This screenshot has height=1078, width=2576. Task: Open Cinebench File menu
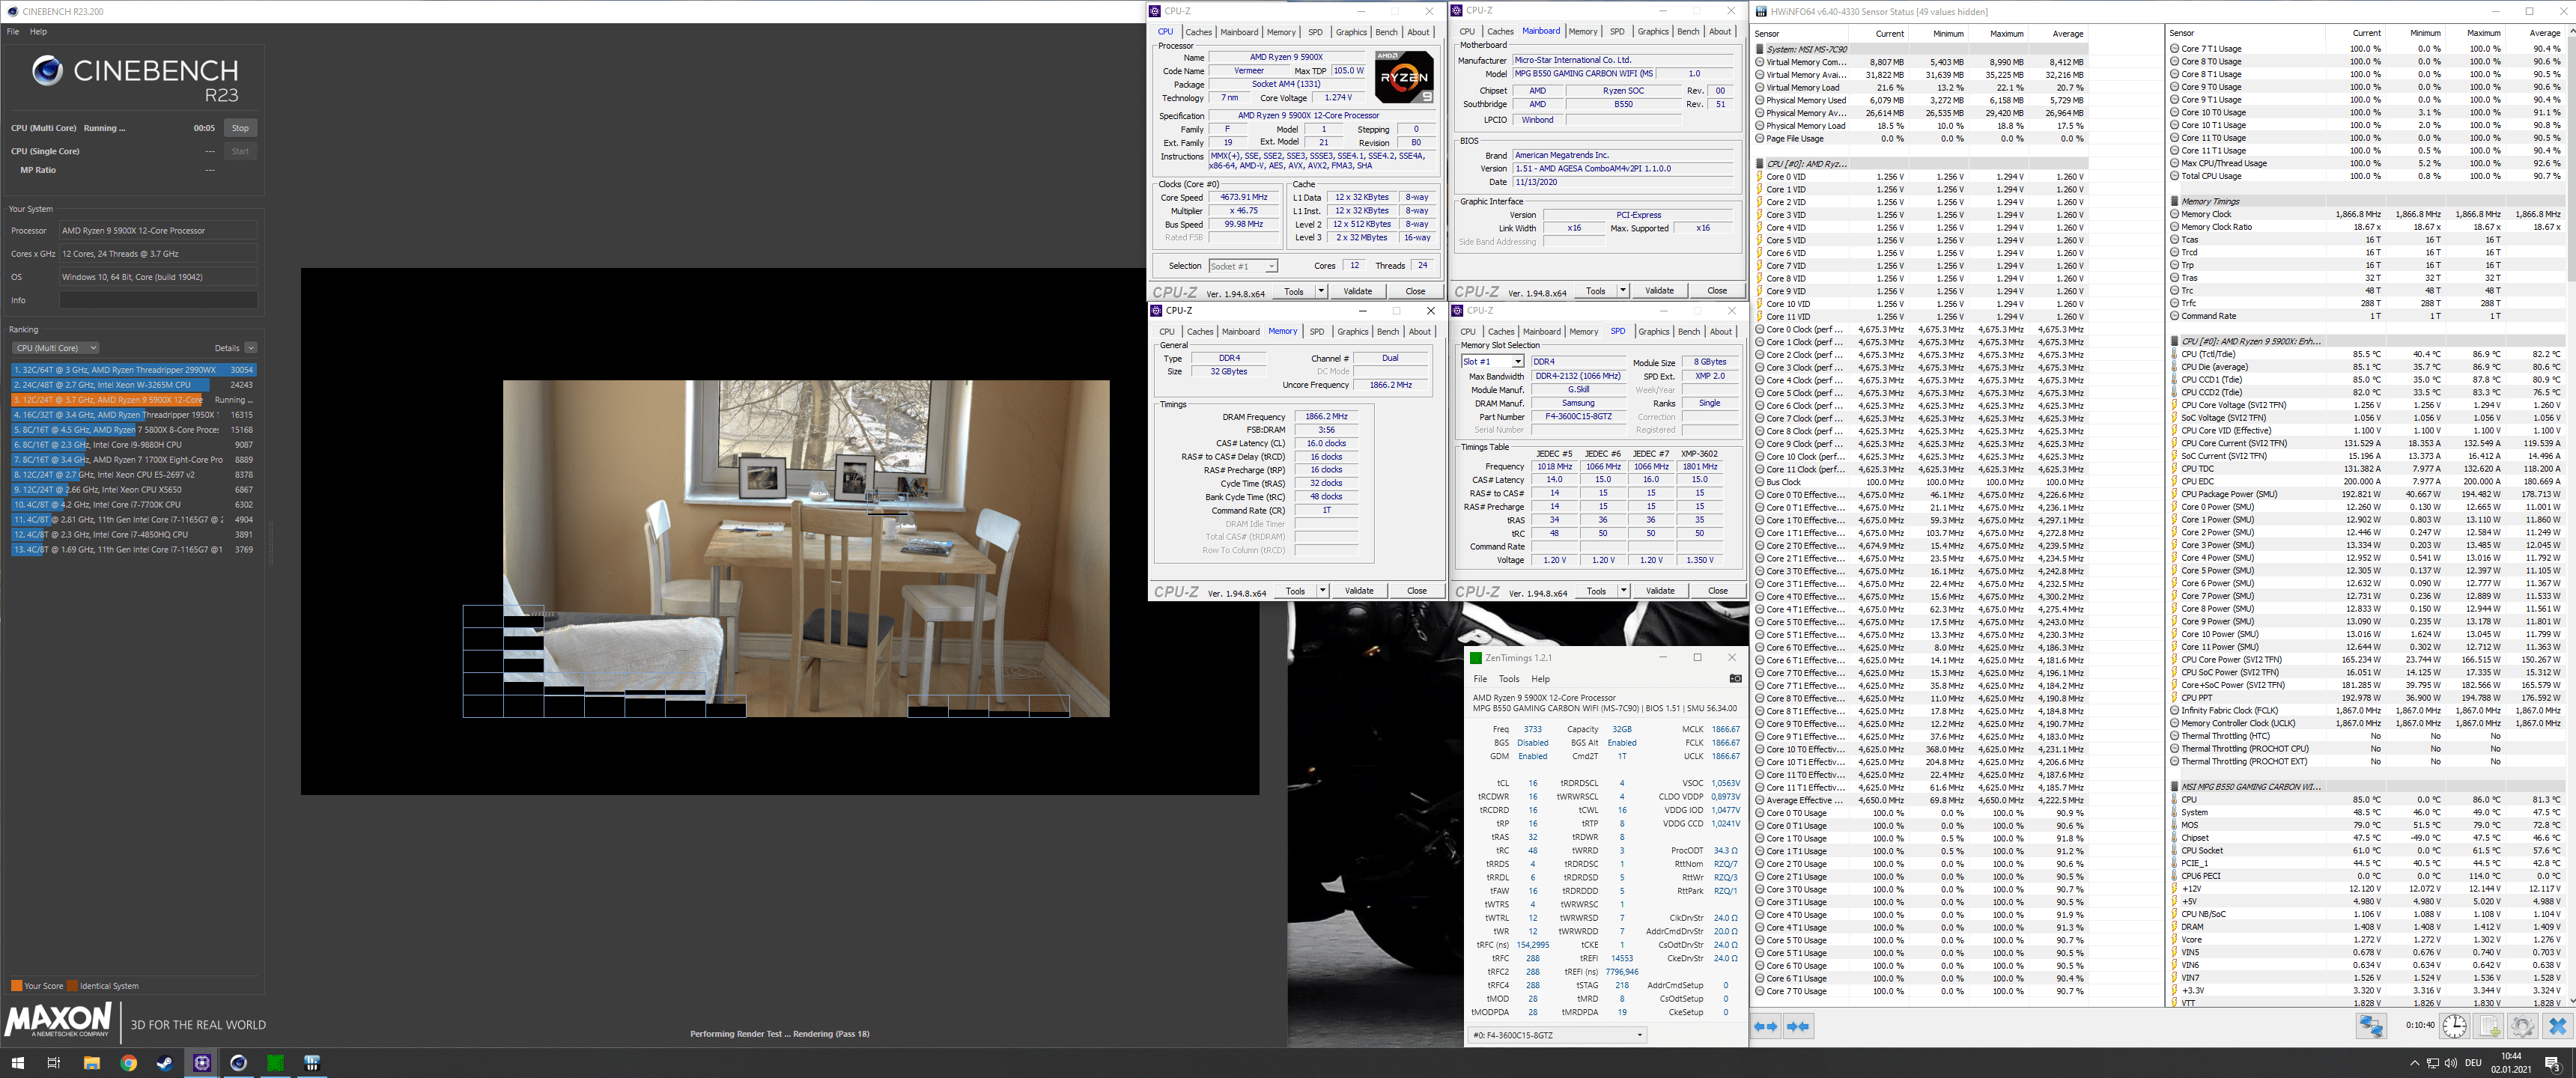[x=13, y=32]
